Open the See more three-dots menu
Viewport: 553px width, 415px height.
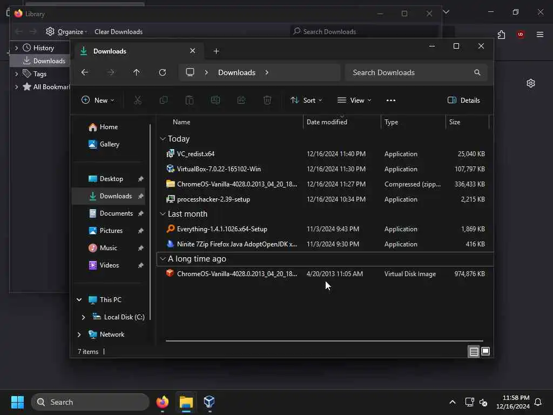pyautogui.click(x=391, y=100)
